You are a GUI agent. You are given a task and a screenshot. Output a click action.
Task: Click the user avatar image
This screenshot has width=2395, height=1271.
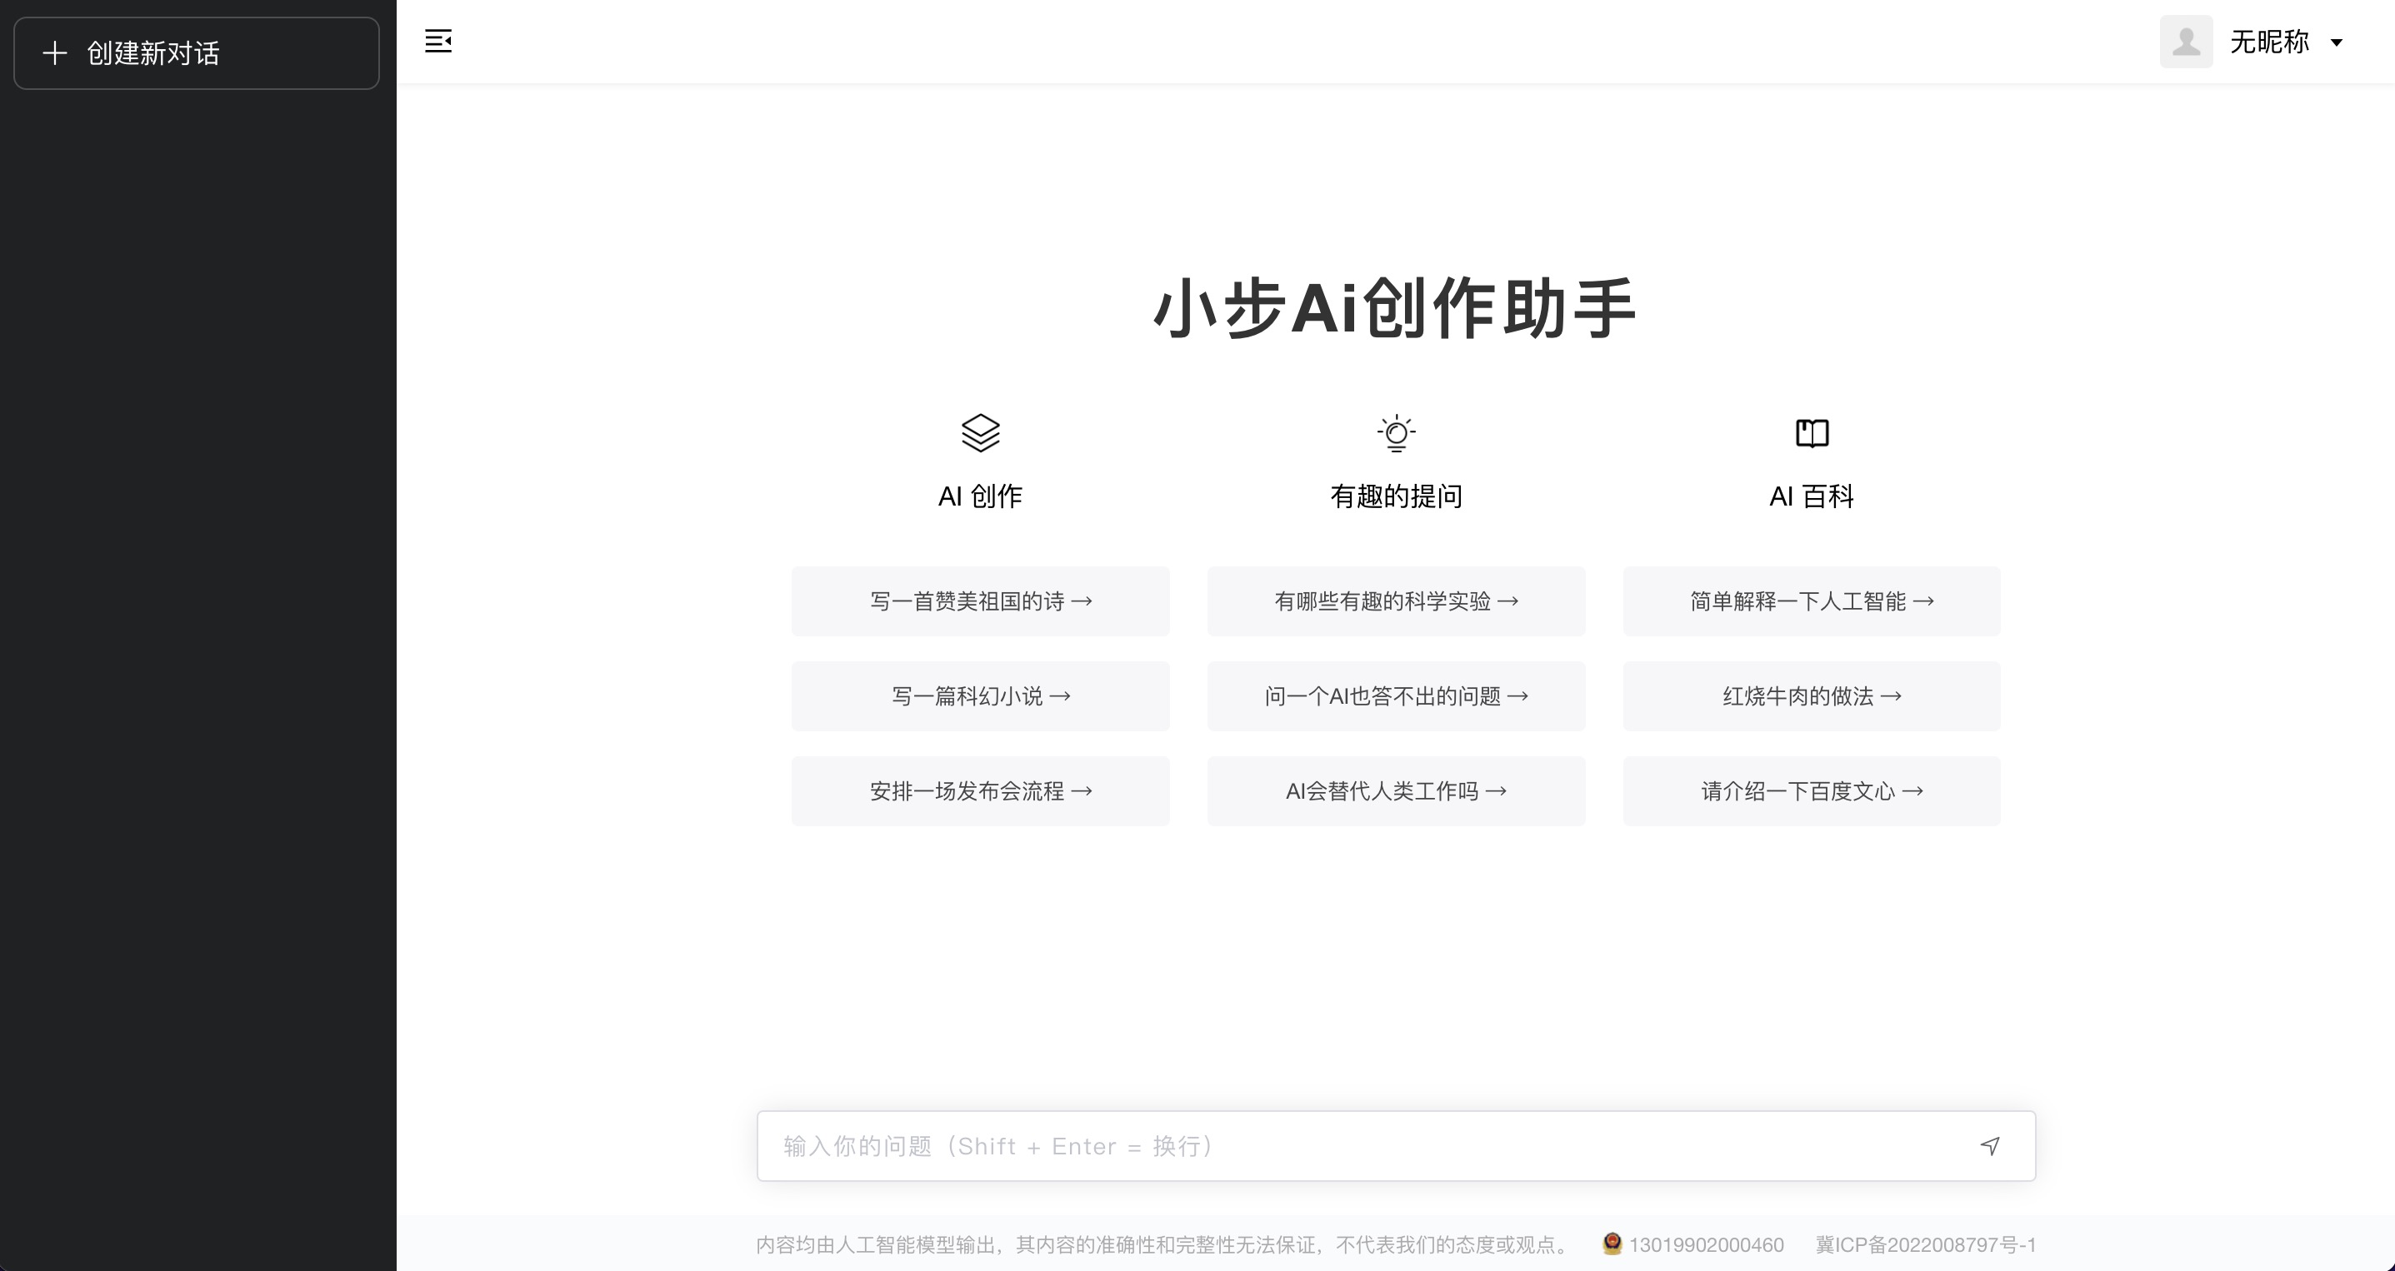click(2186, 42)
